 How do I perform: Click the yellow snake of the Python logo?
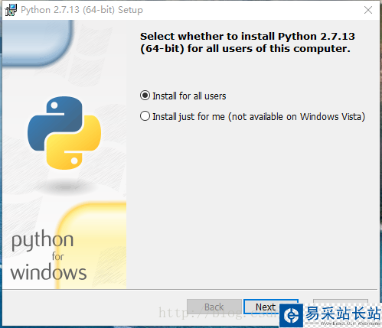tap(73, 142)
